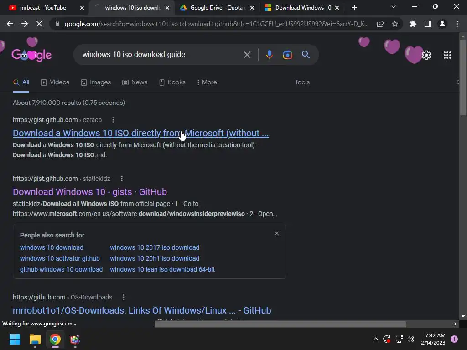This screenshot has width=467, height=350.
Task: Share this page icon in address bar
Action: (380, 24)
